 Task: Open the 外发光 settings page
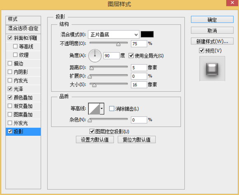point(21,123)
